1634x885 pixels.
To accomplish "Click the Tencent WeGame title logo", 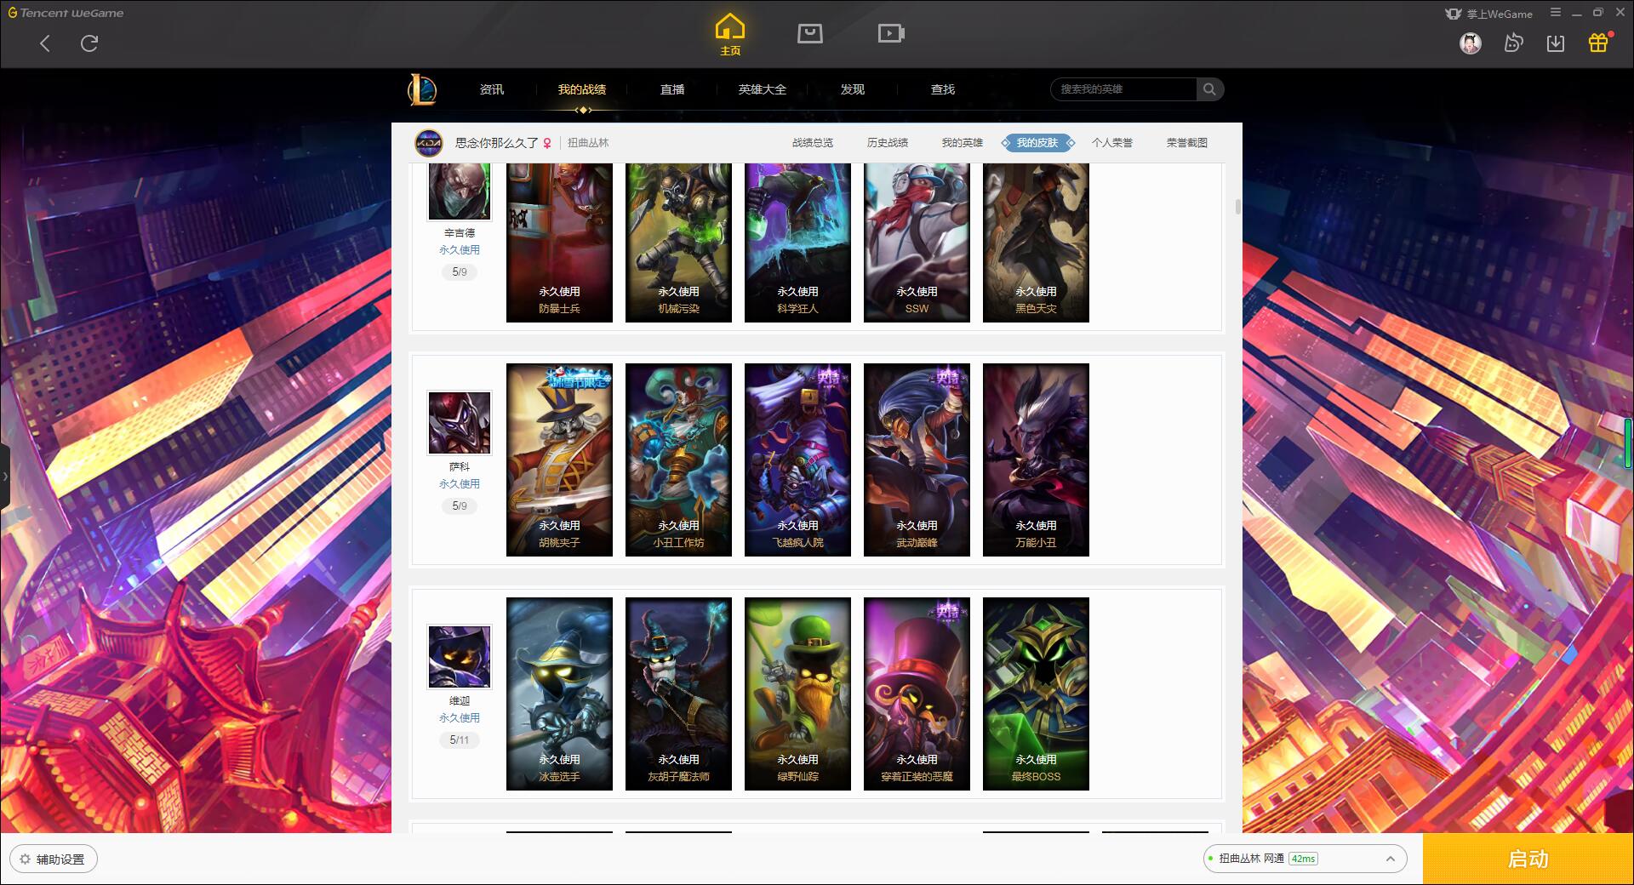I will pos(66,13).
